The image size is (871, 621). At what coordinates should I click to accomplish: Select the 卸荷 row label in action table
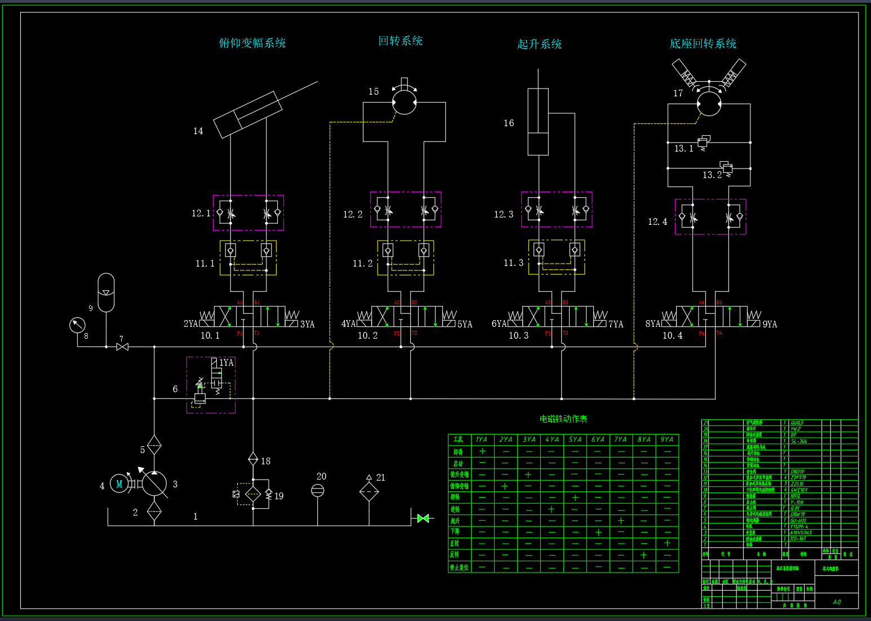click(458, 452)
